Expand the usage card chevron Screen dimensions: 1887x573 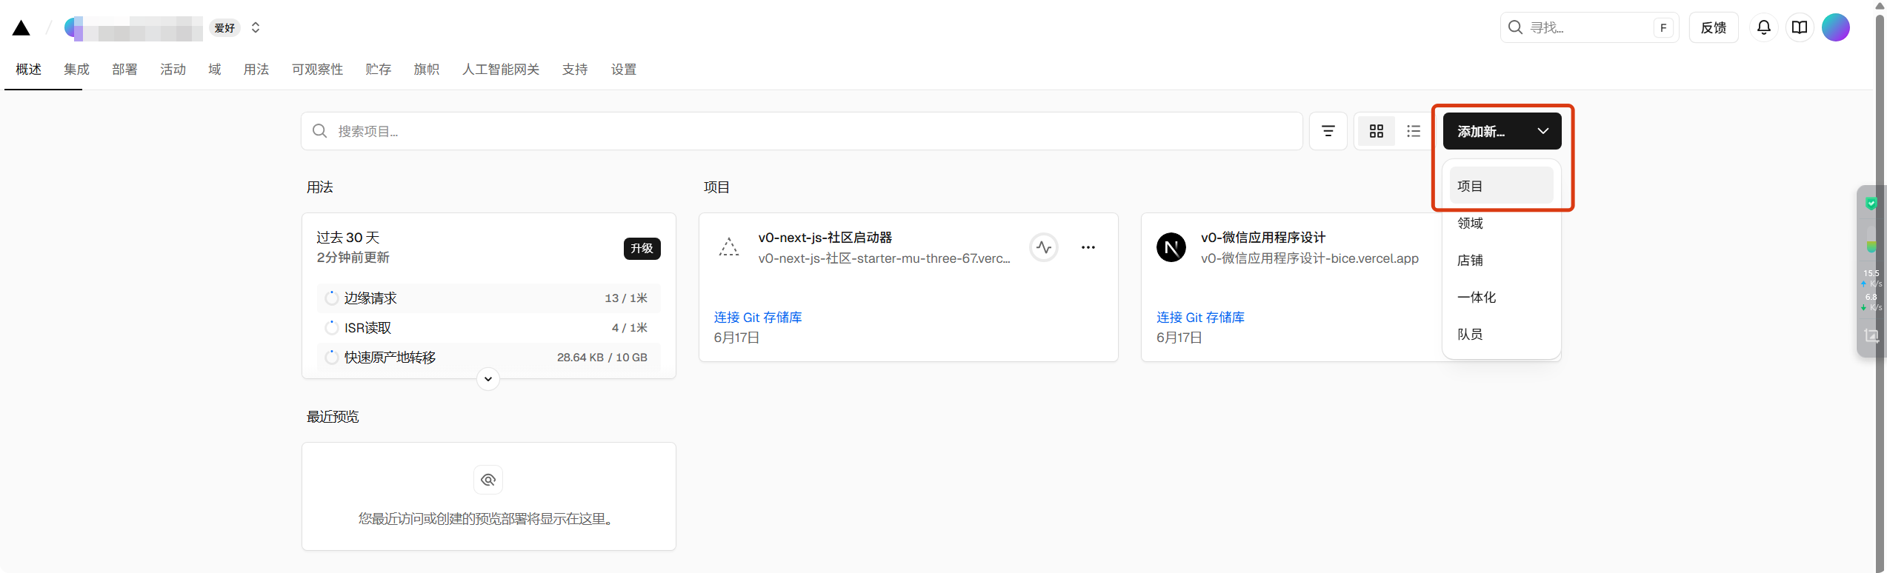pos(488,379)
